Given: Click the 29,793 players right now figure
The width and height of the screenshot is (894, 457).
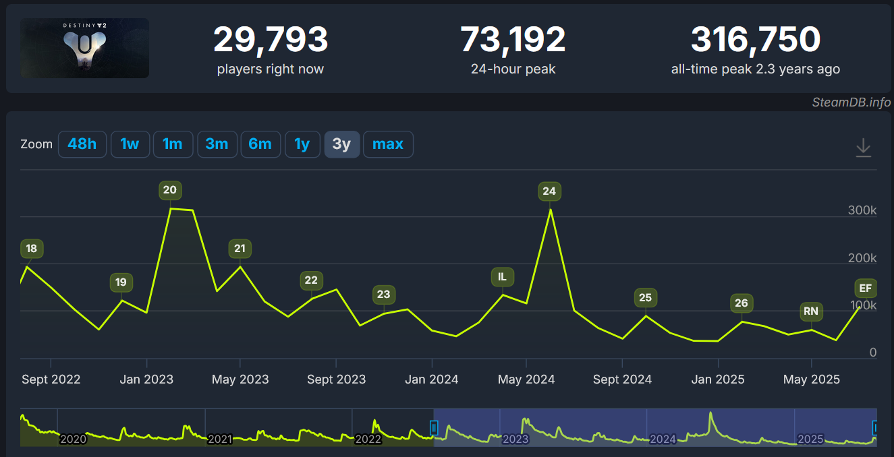Looking at the screenshot, I should (x=271, y=40).
